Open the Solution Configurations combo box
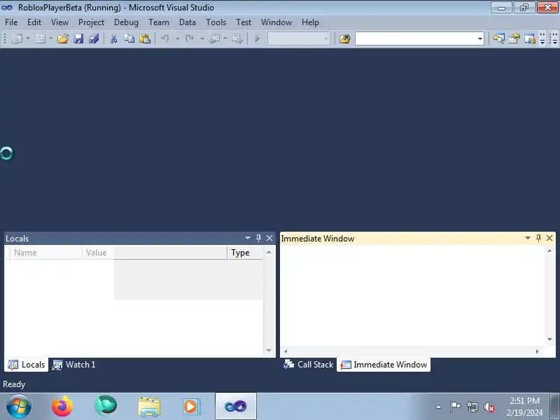Screen dimensions: 560x420 (x=299, y=38)
